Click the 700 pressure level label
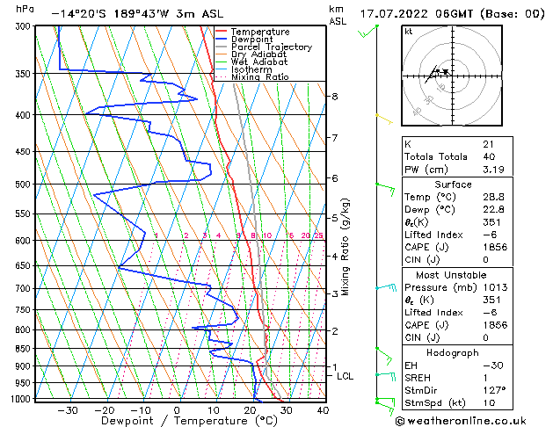Image resolution: width=553 pixels, height=427 pixels. pos(25,288)
